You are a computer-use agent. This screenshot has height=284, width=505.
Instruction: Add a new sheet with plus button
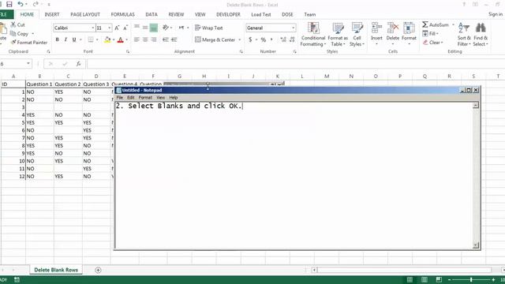(98, 270)
